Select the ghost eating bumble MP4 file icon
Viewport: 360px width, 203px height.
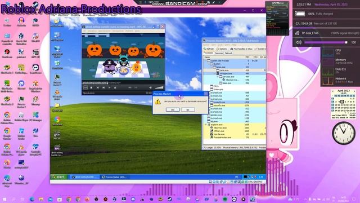(x=57, y=150)
